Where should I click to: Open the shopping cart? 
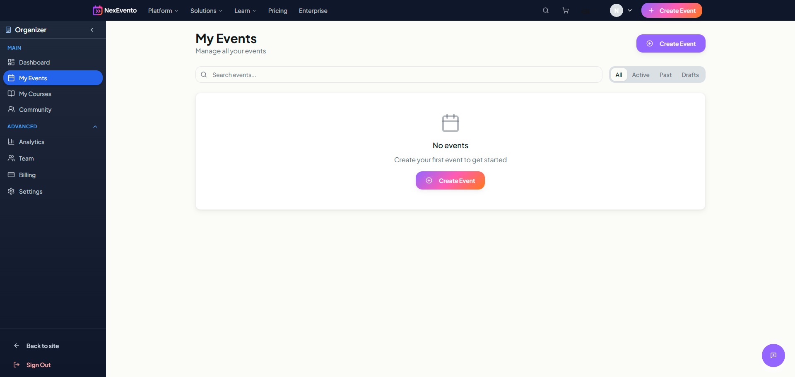point(565,10)
